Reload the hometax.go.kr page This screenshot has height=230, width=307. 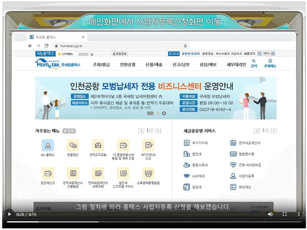tap(46, 46)
